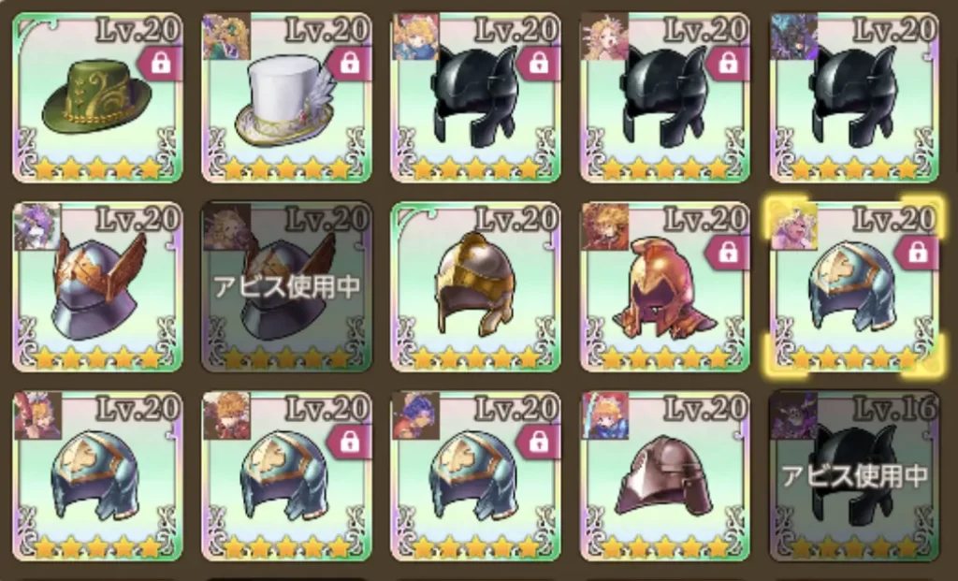The width and height of the screenshot is (958, 581).
Task: Click the dimmed winged helmet marked アビス使用中
Action: pos(286,287)
